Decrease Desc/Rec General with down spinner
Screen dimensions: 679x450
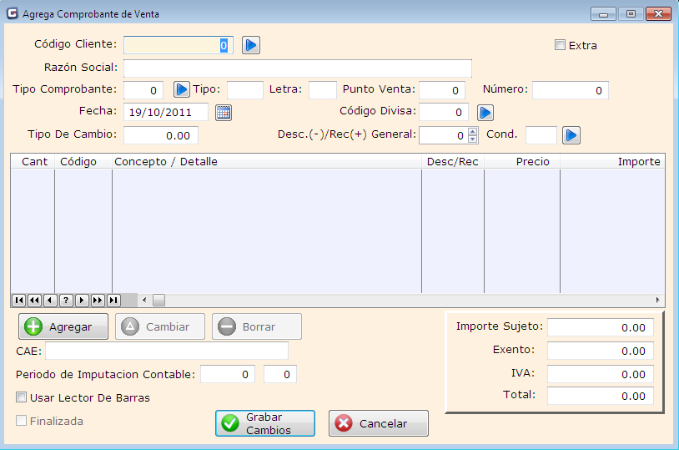(x=473, y=139)
